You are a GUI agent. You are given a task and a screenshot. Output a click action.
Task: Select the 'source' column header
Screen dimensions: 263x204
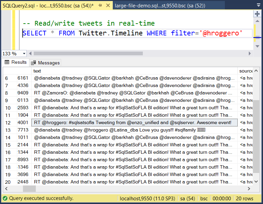245,71
